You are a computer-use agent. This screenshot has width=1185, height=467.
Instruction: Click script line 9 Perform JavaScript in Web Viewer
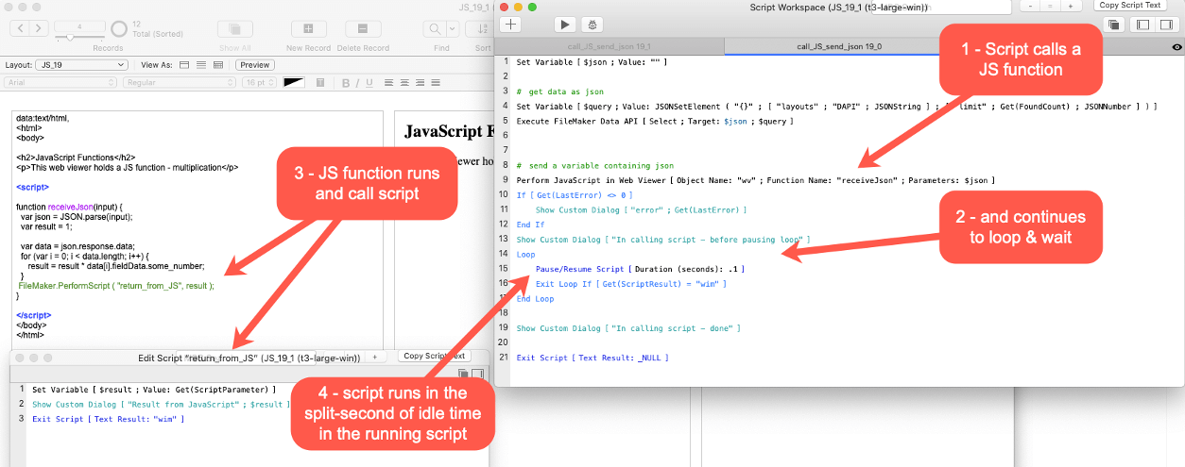(755, 180)
